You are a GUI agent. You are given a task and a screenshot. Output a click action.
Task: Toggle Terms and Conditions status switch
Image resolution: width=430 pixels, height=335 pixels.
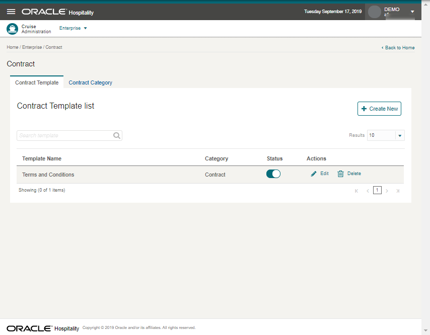[273, 174]
